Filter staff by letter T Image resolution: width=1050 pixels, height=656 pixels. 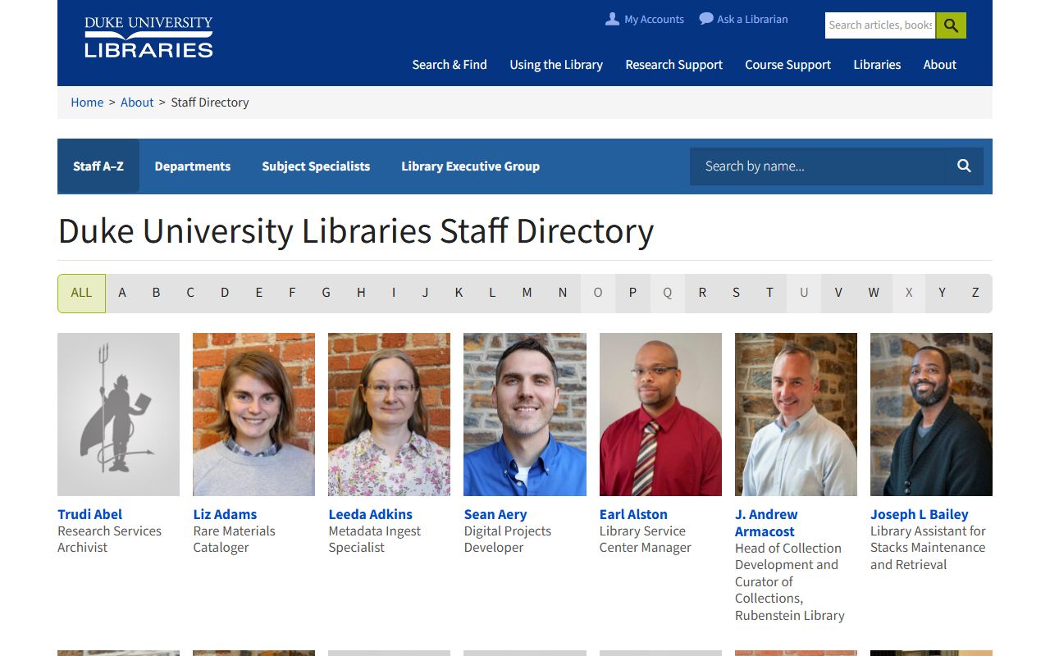tap(769, 293)
